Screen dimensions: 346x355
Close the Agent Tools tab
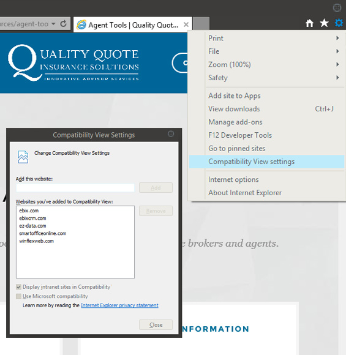pyautogui.click(x=186, y=24)
